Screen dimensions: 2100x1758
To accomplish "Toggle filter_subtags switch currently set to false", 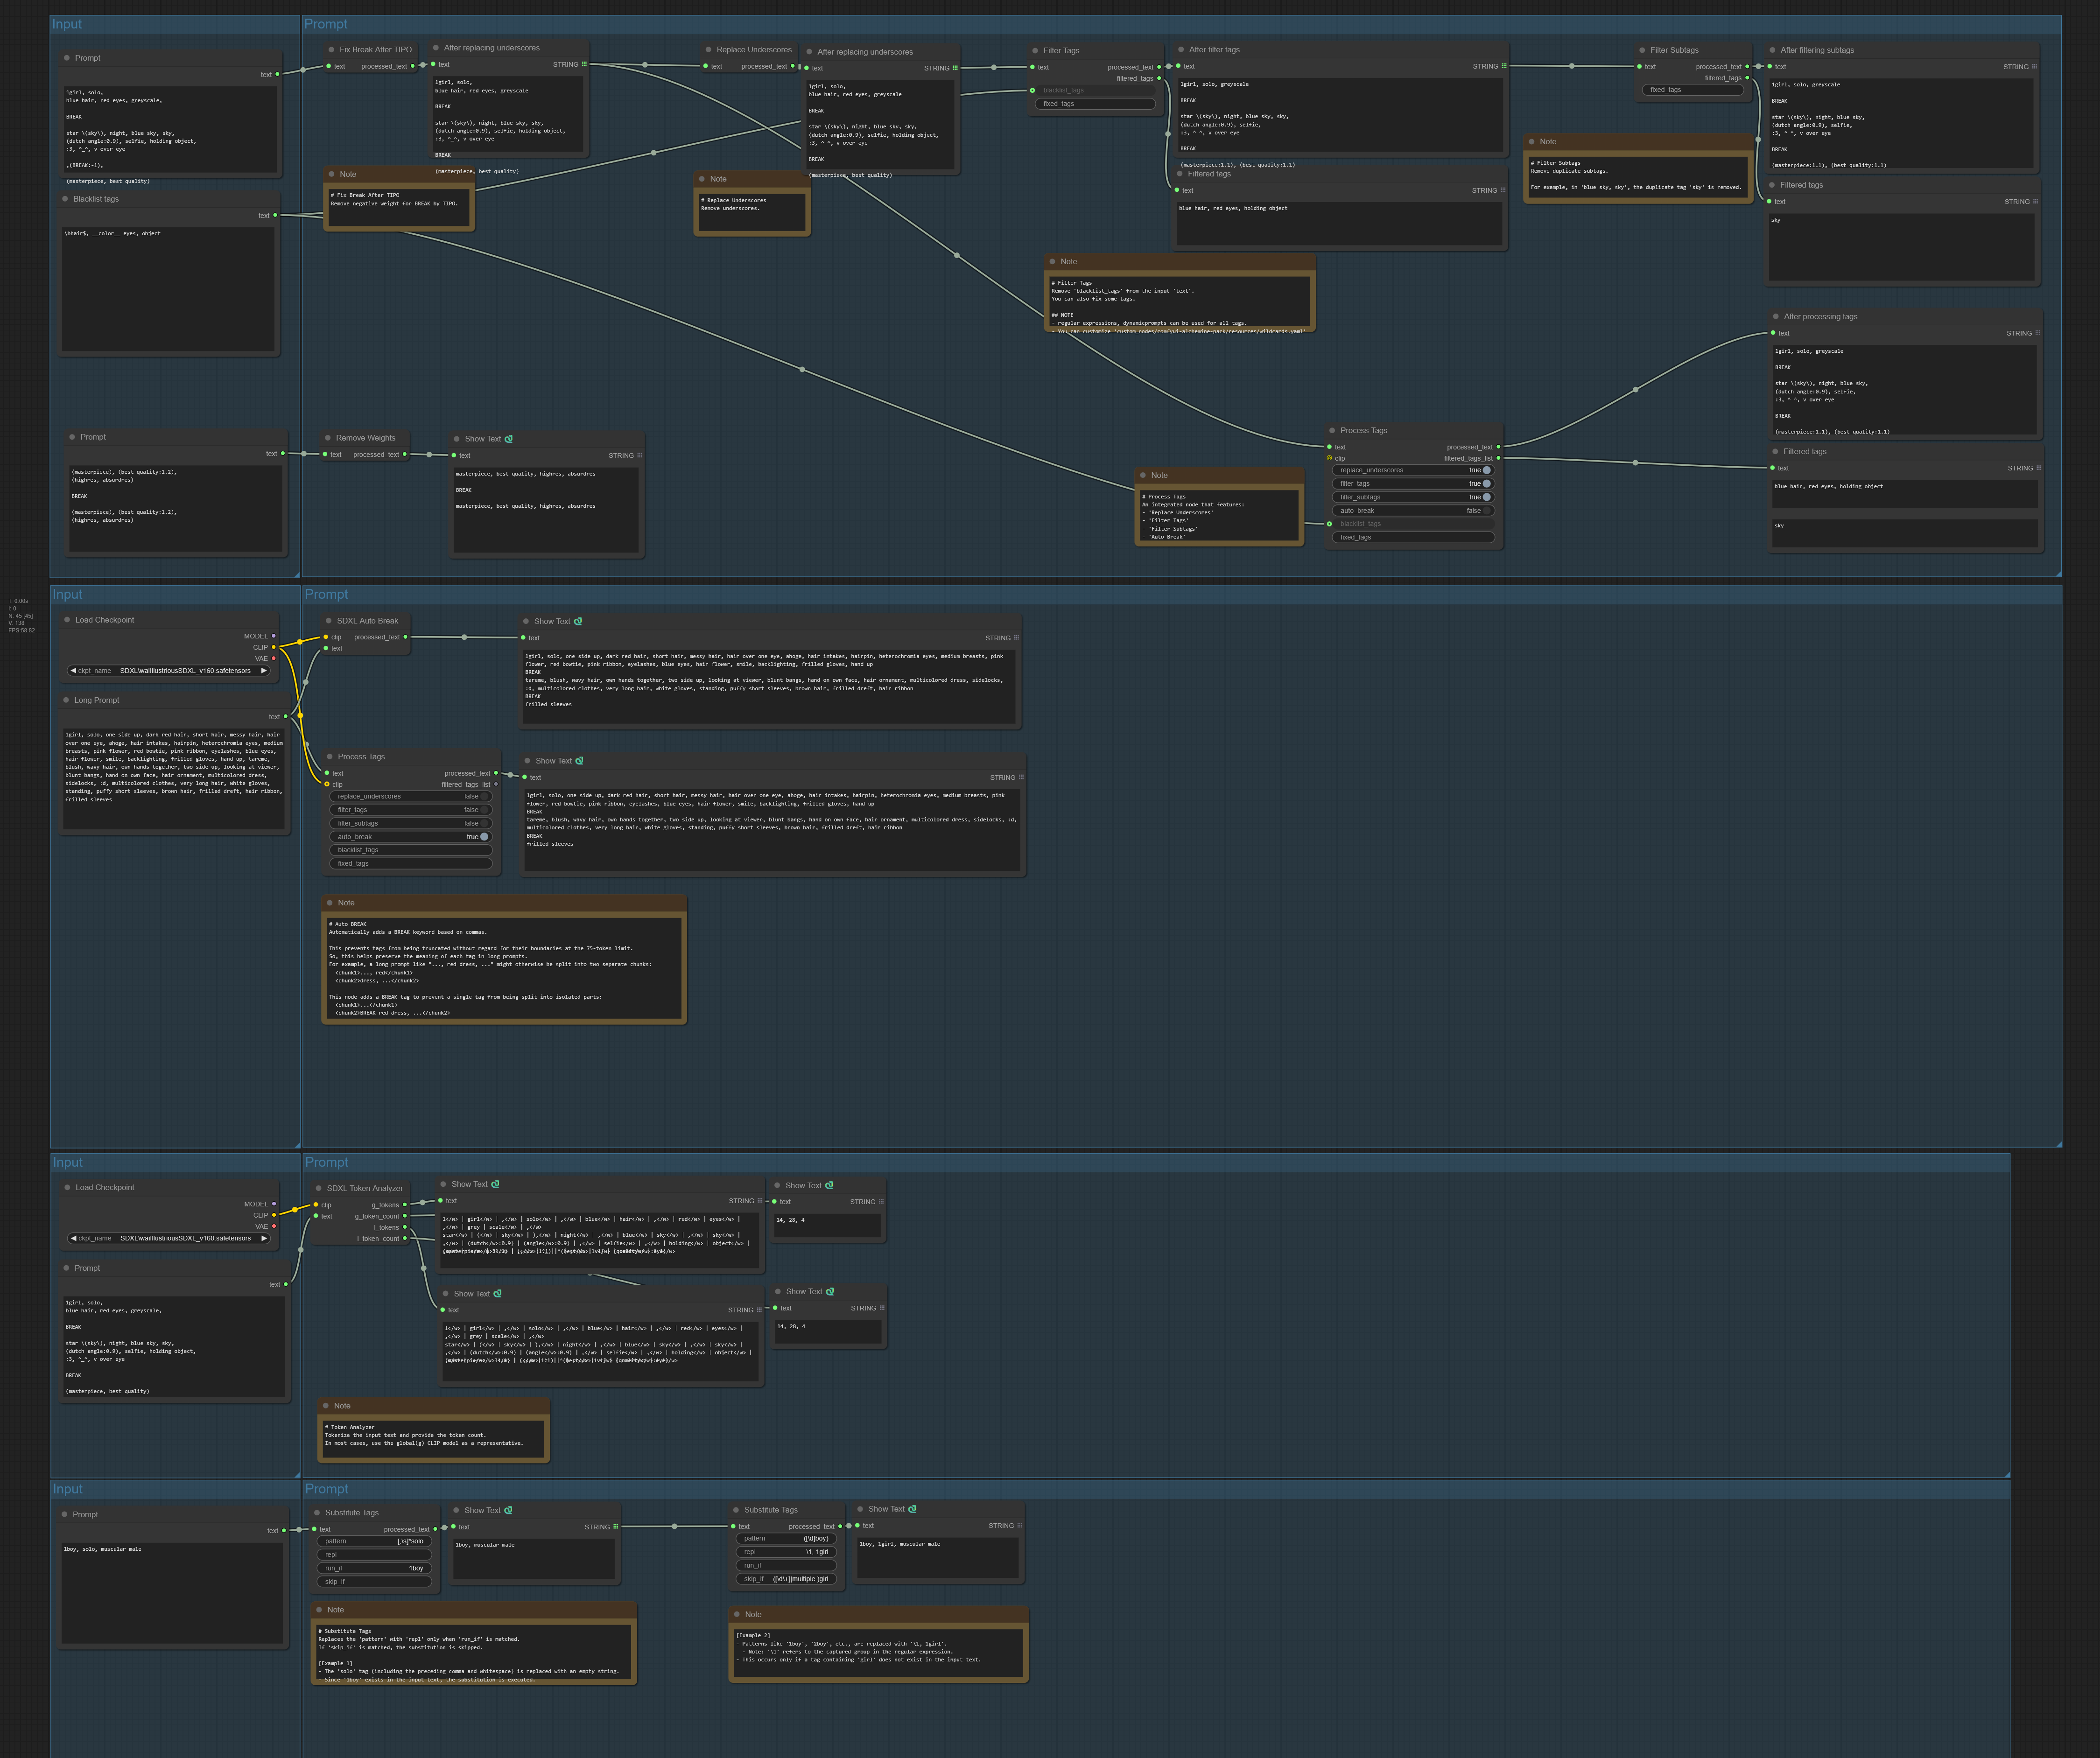I will 484,823.
